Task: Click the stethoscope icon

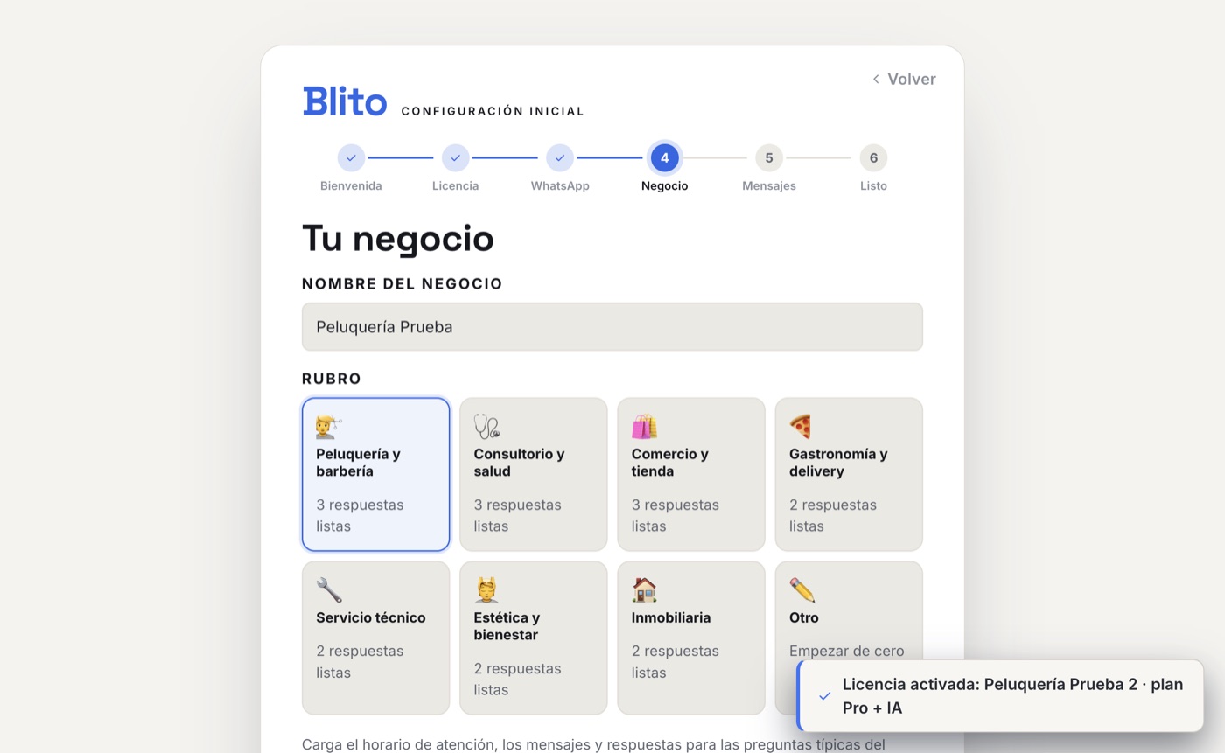Action: click(x=486, y=426)
